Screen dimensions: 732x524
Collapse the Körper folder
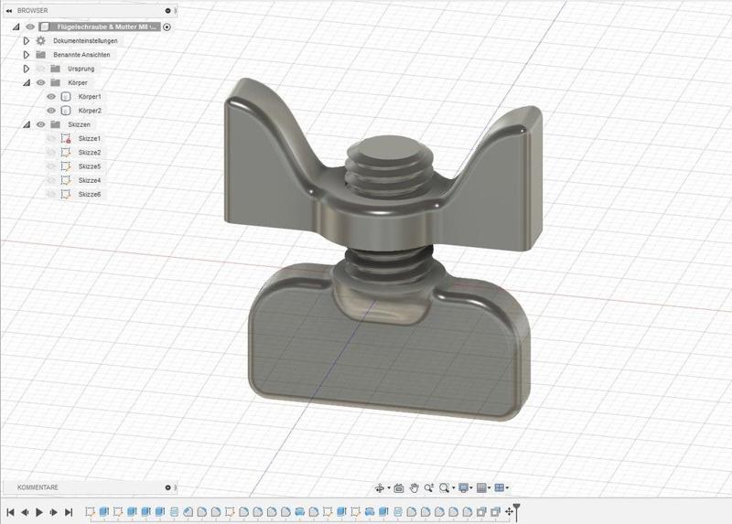[27, 82]
